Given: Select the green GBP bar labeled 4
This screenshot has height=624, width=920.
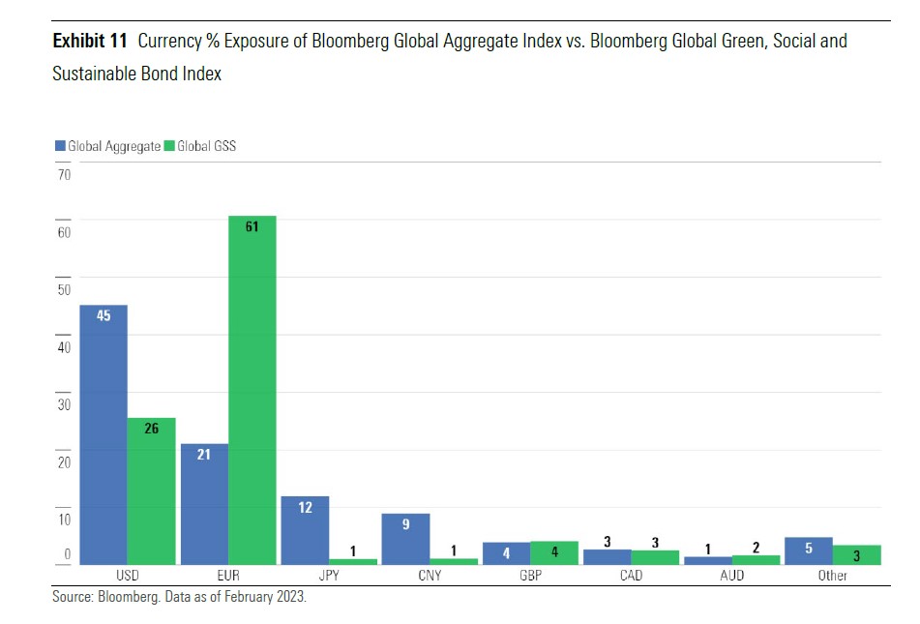Looking at the screenshot, I should (554, 552).
